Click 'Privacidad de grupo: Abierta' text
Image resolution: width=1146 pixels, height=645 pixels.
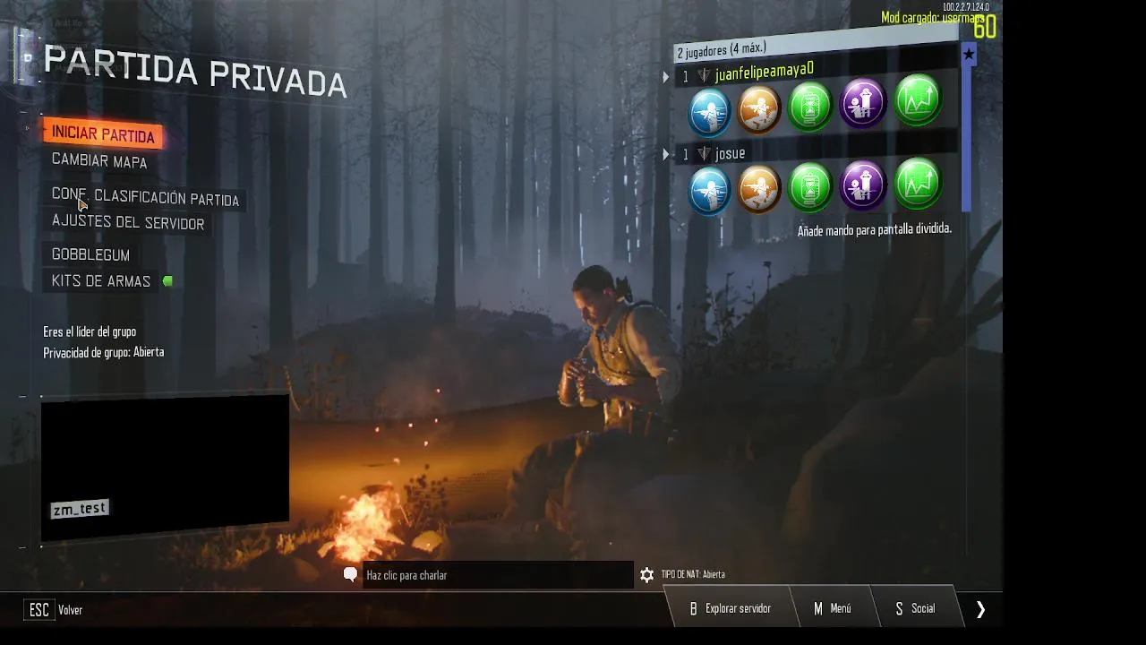[104, 353]
